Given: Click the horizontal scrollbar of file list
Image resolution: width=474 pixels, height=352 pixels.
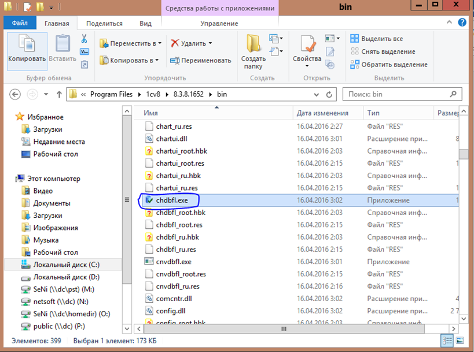Looking at the screenshot, I should [x=284, y=329].
